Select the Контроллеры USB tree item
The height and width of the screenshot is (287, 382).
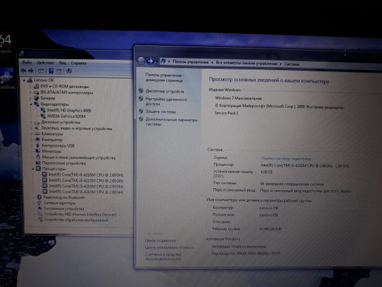[x=58, y=145]
